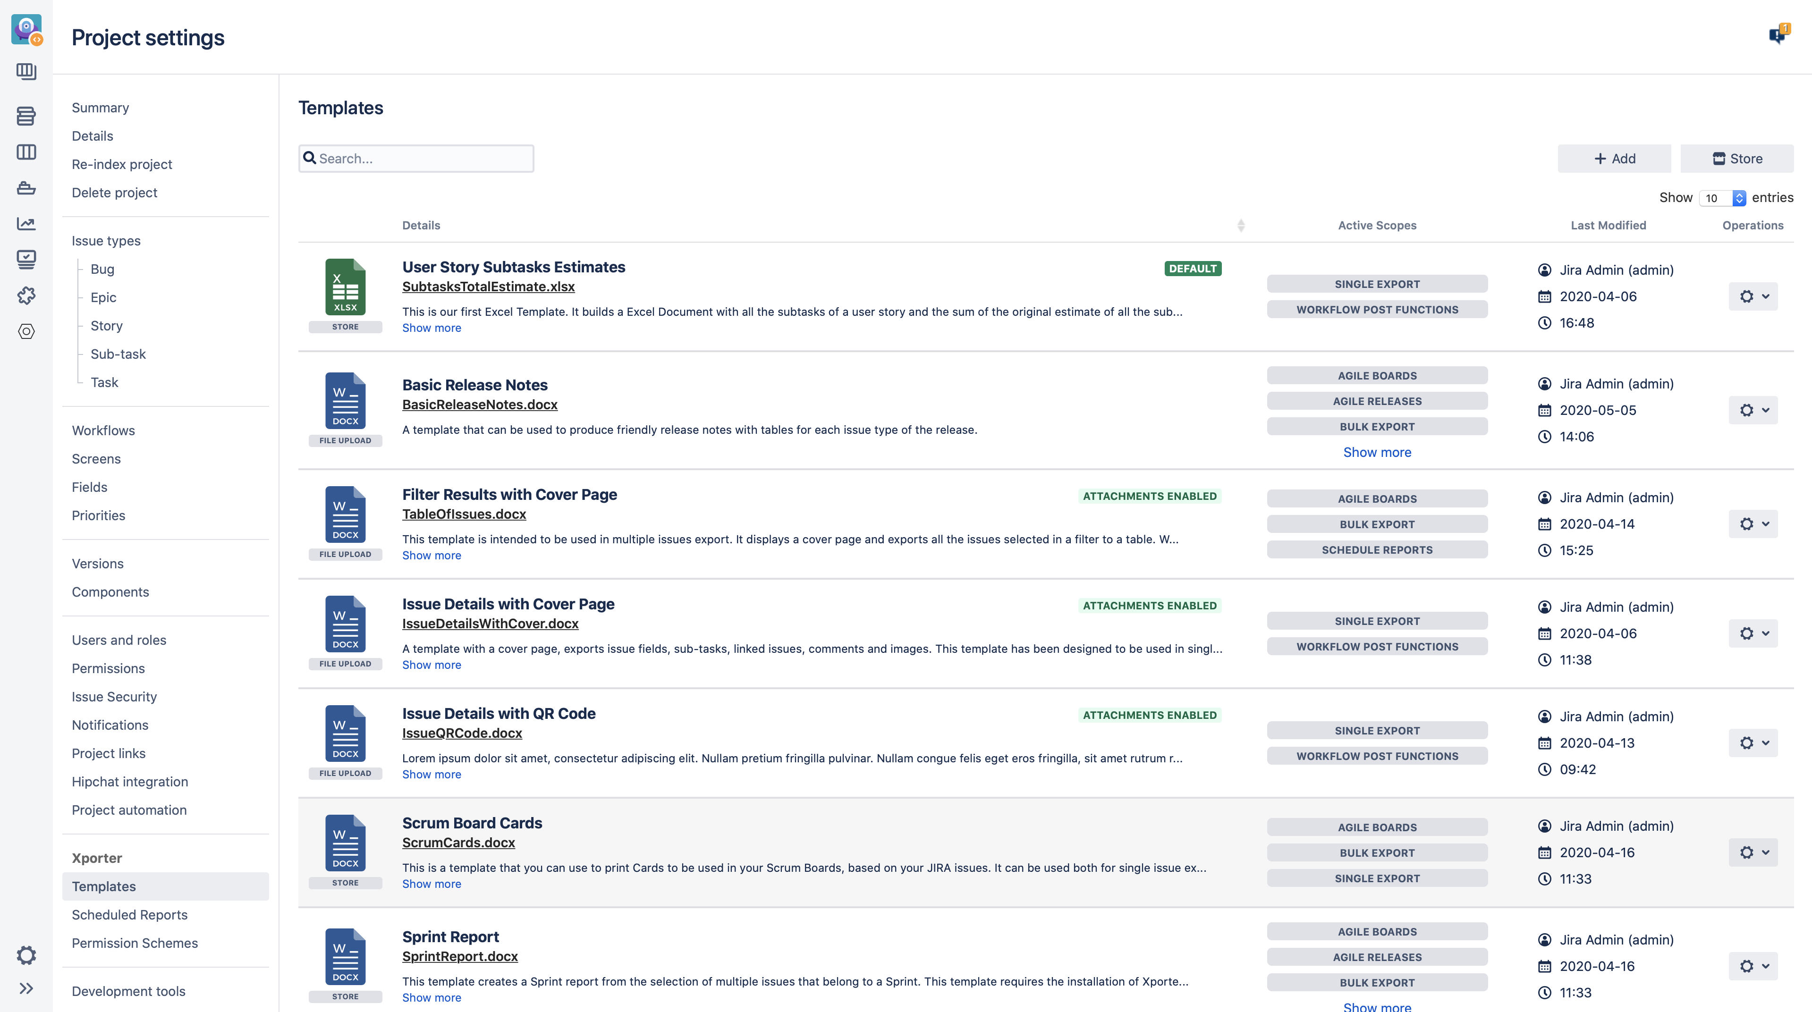This screenshot has height=1012, width=1812.
Task: Open the Show entries count selector
Action: (x=1721, y=198)
